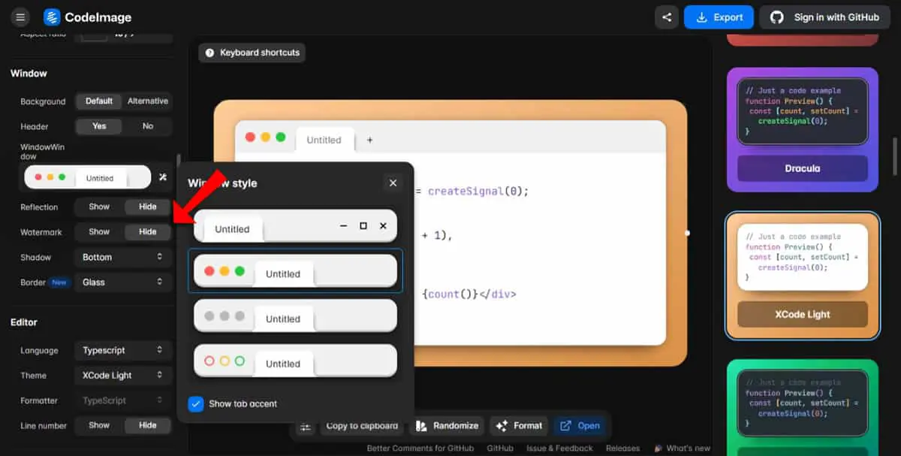
Task: Click the frame resize handle
Action: tap(687, 233)
